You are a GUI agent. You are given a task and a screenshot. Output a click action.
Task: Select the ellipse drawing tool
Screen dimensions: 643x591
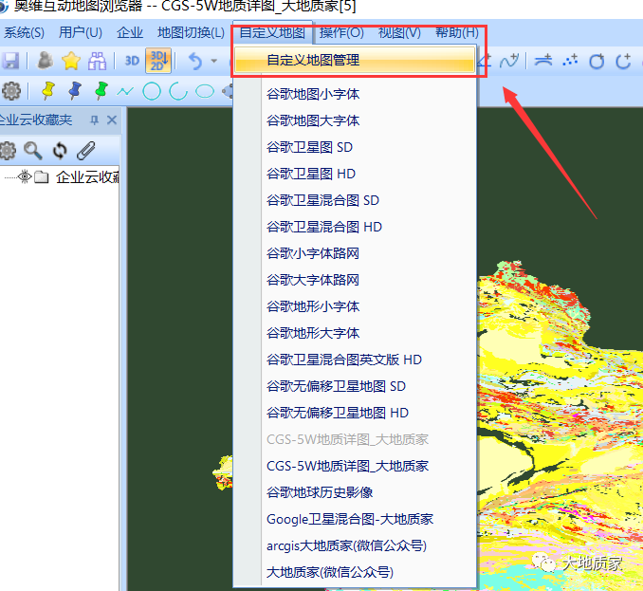tap(205, 91)
